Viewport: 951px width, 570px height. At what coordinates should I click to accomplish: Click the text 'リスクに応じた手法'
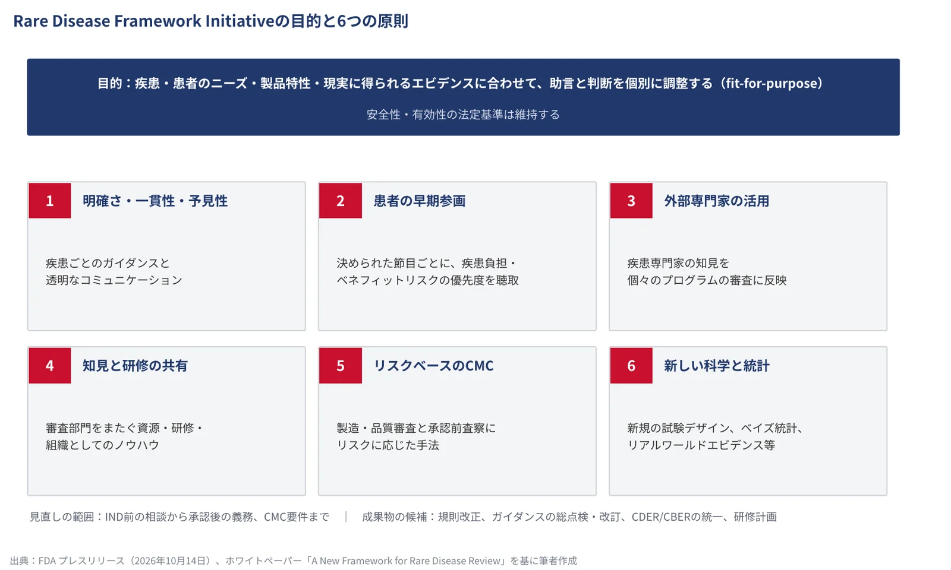pyautogui.click(x=388, y=445)
